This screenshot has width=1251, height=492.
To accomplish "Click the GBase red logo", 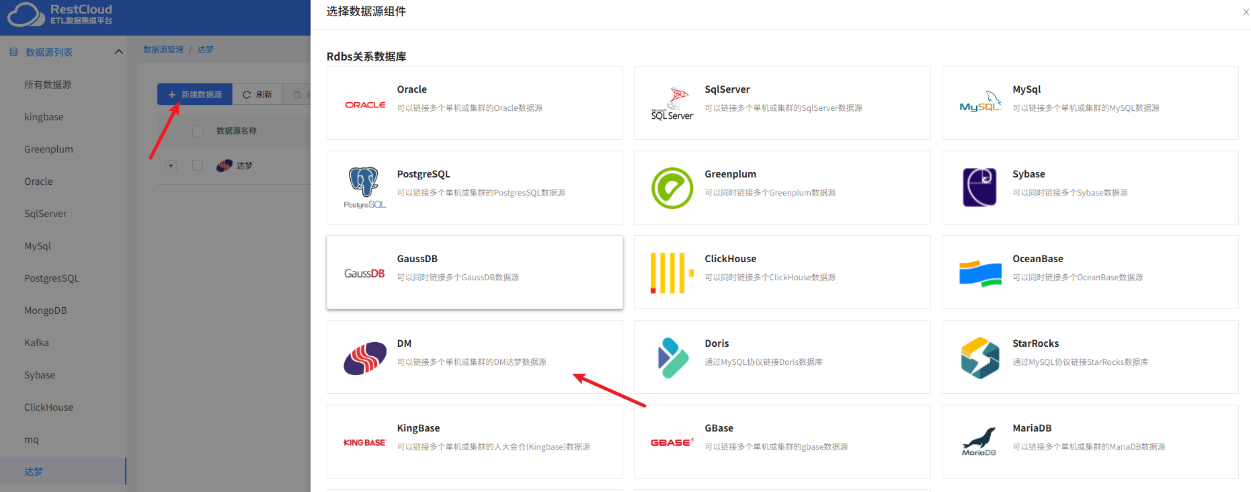I will (x=672, y=442).
